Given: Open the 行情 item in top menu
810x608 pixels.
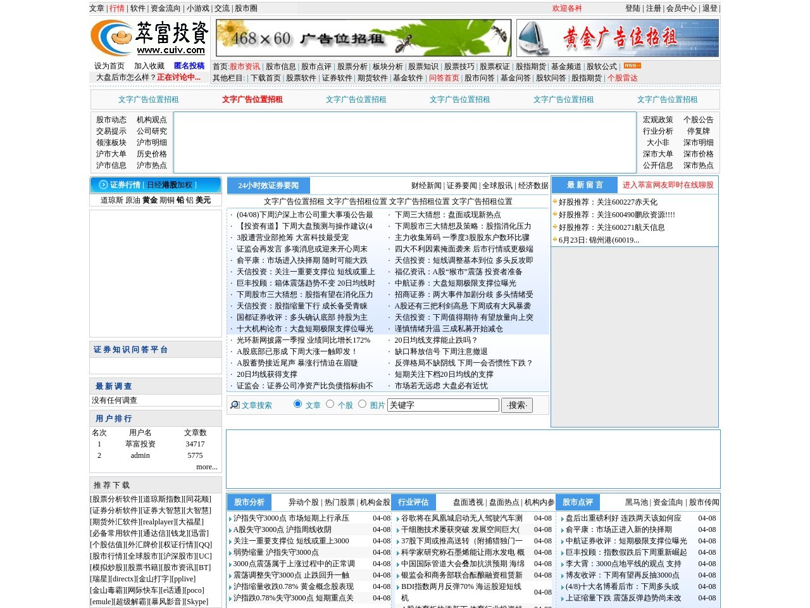Looking at the screenshot, I should click(x=117, y=8).
